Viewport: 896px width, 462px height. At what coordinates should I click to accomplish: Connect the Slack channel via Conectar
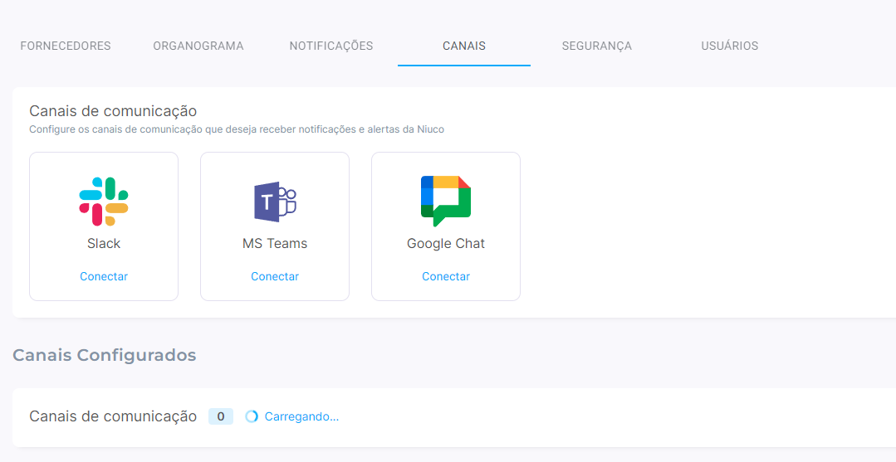coord(104,276)
